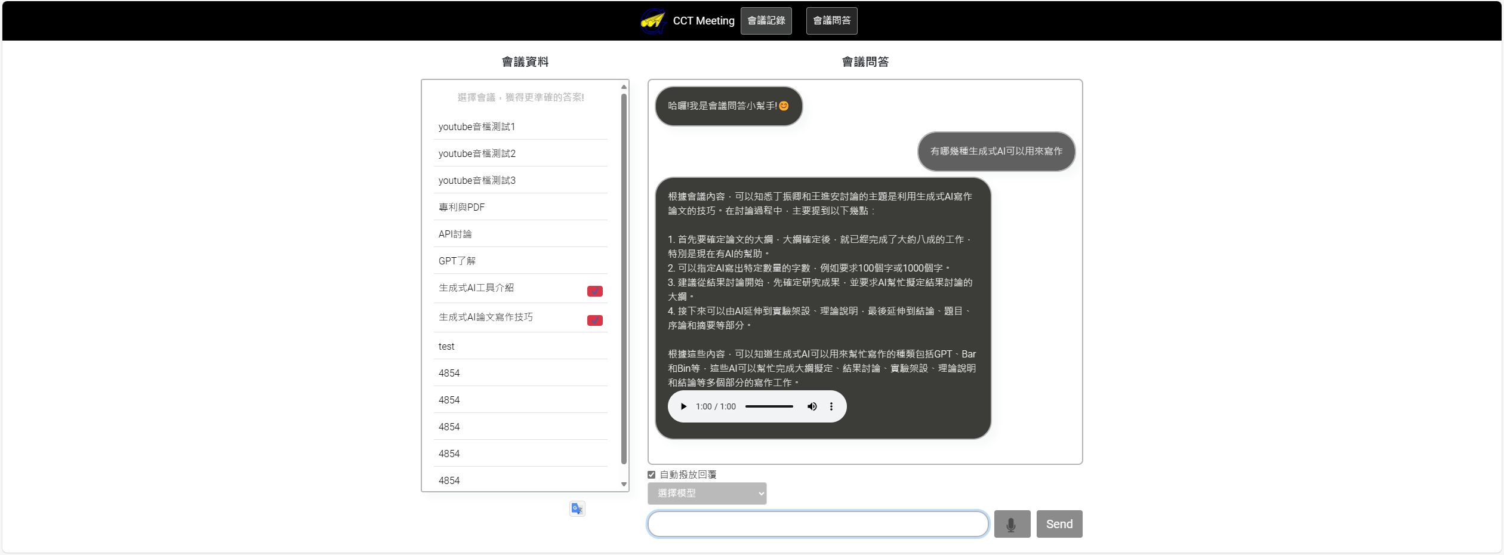
Task: Click the microphone voice input button
Action: click(1012, 524)
